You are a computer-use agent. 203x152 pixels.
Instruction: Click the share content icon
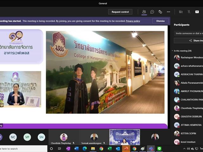click(197, 12)
